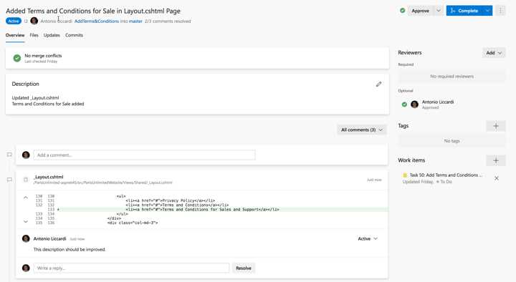Click the Add a comment input field
The width and height of the screenshot is (516, 282).
tap(144, 155)
